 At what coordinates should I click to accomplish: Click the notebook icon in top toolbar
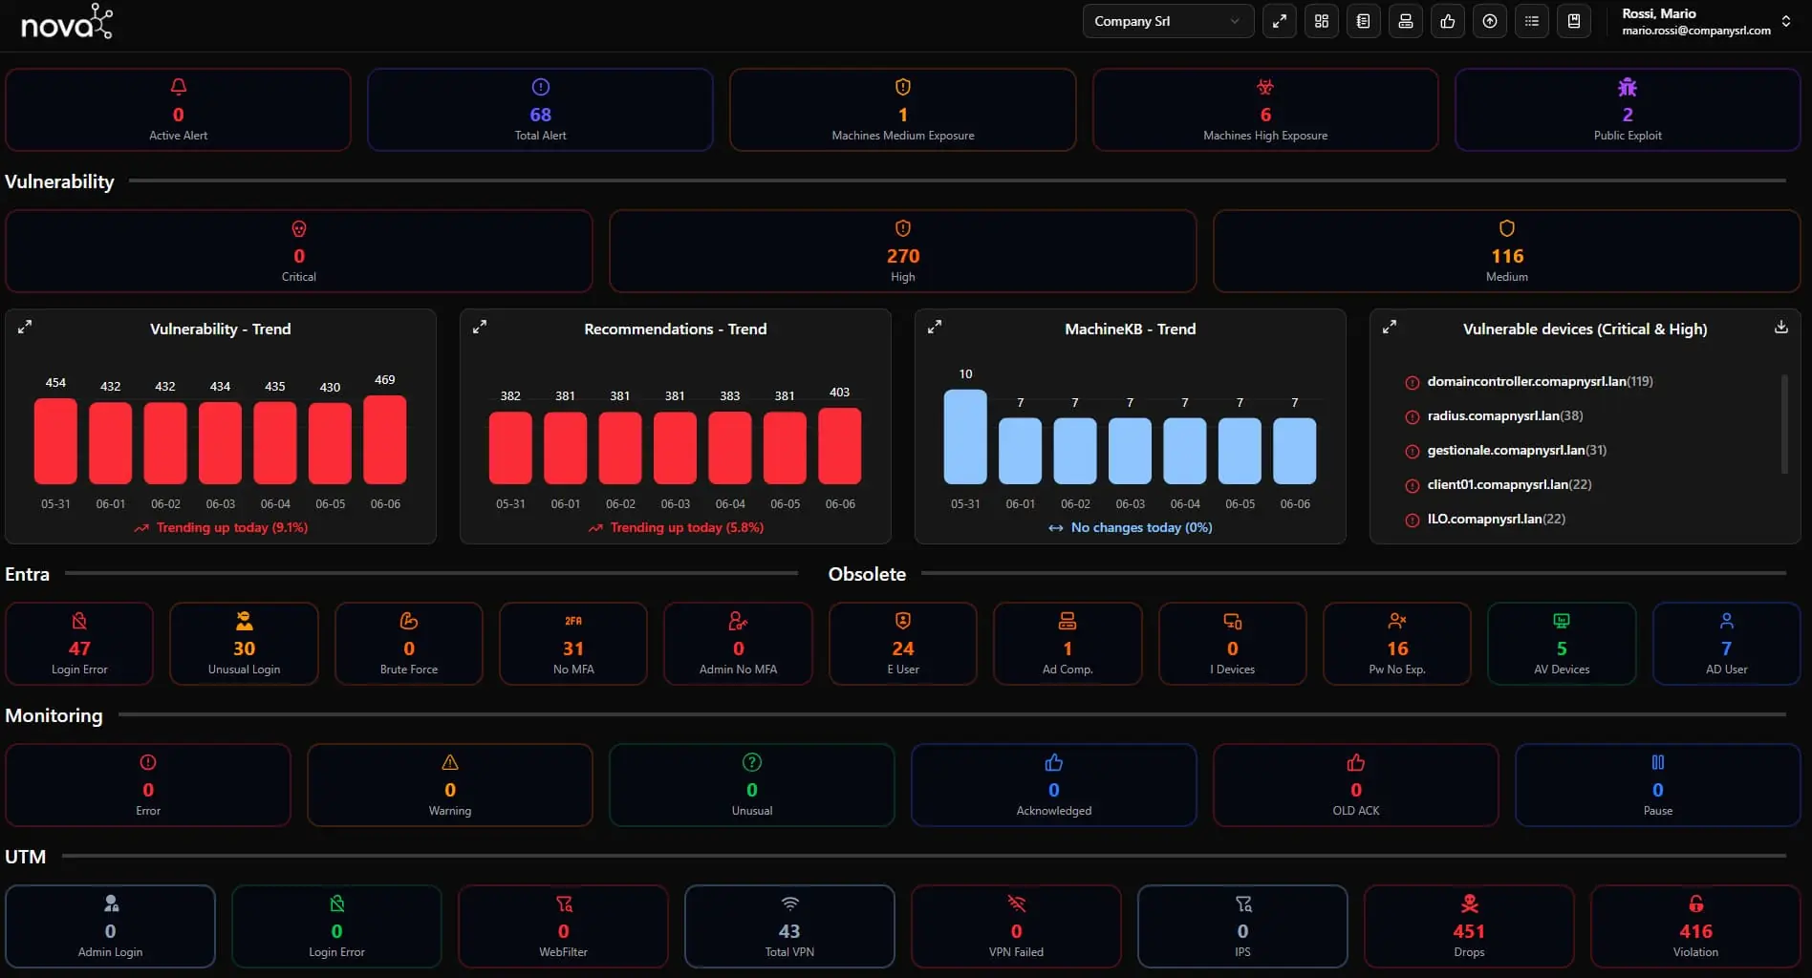click(x=1364, y=21)
